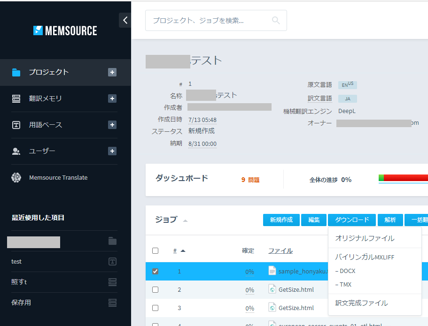Uncheck the job 1 checkbox
The width and height of the screenshot is (428, 326).
[156, 271]
